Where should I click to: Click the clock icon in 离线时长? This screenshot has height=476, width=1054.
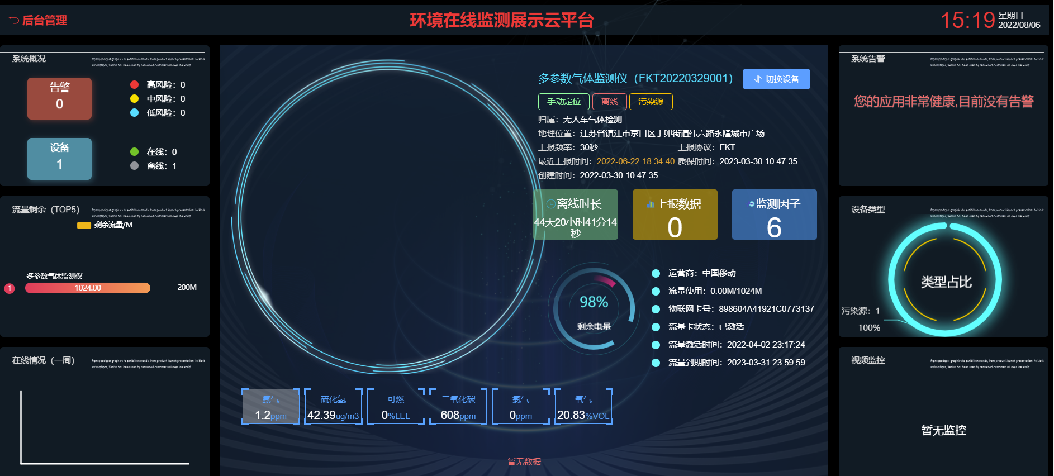(x=551, y=204)
